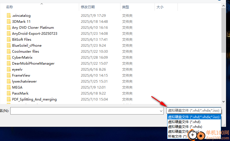Image resolution: width=230 pixels, height=141 pixels.
Task: Click date 2025/6/13 17:41 of BitSoft Files
Action: coord(94,40)
